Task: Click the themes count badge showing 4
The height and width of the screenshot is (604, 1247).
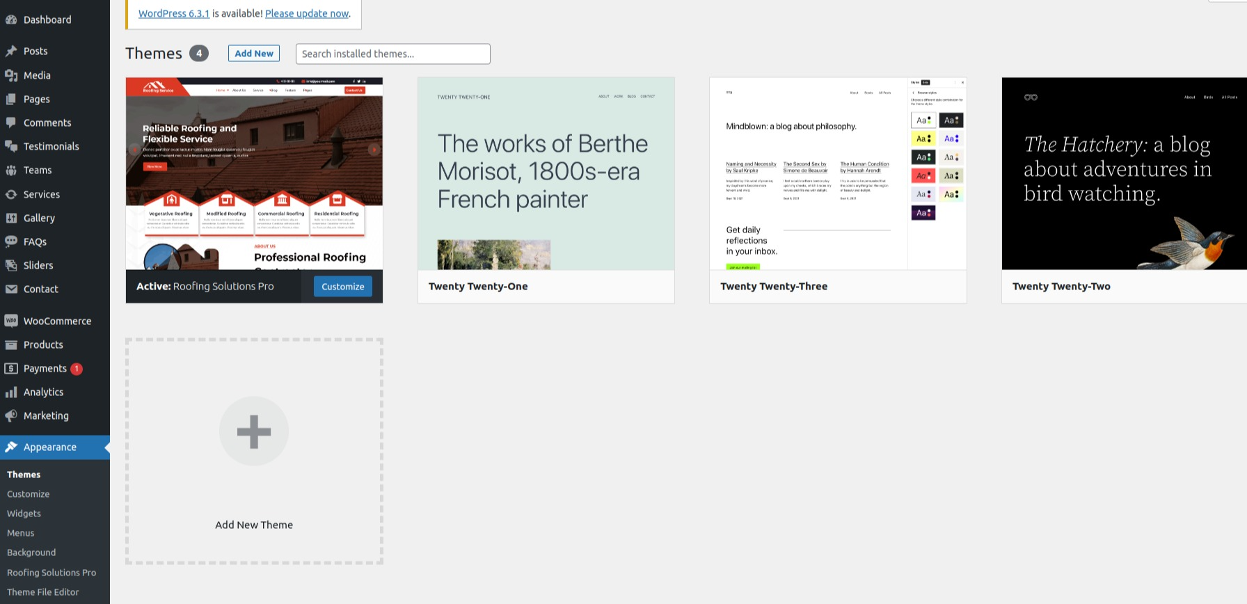Action: click(x=199, y=54)
